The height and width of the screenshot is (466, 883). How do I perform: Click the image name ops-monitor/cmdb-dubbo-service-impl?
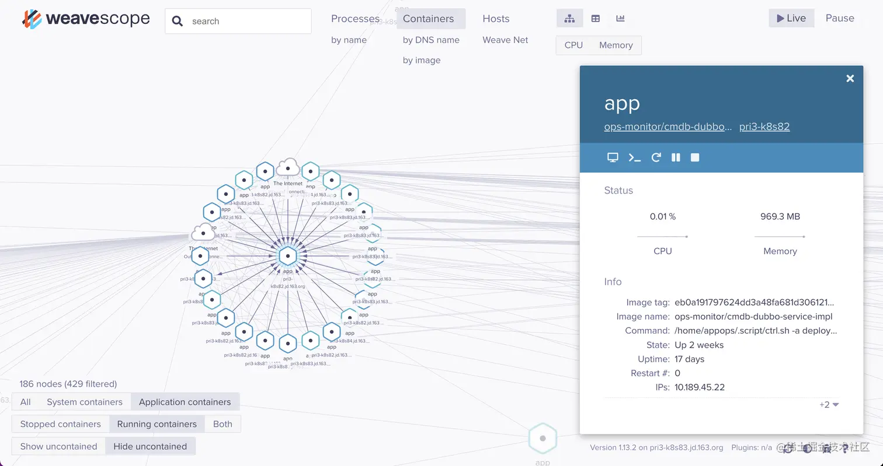pyautogui.click(x=753, y=316)
